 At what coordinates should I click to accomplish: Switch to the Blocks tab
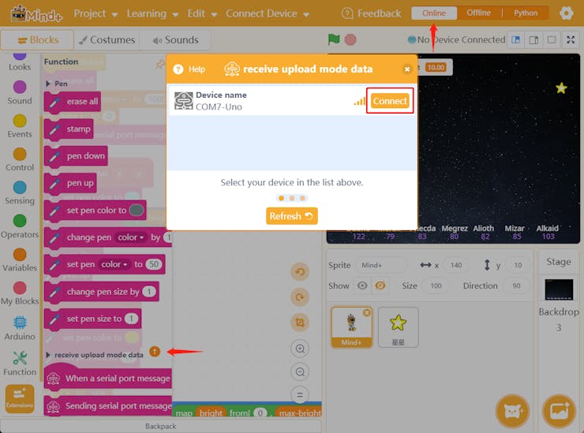[x=37, y=40]
